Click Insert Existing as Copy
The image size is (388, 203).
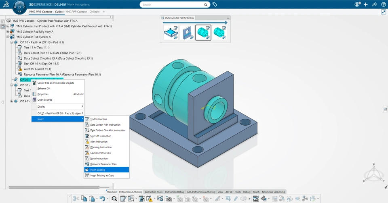pos(107,175)
